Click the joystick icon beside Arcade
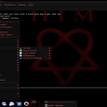This screenshot has width=107, height=107. point(21,48)
